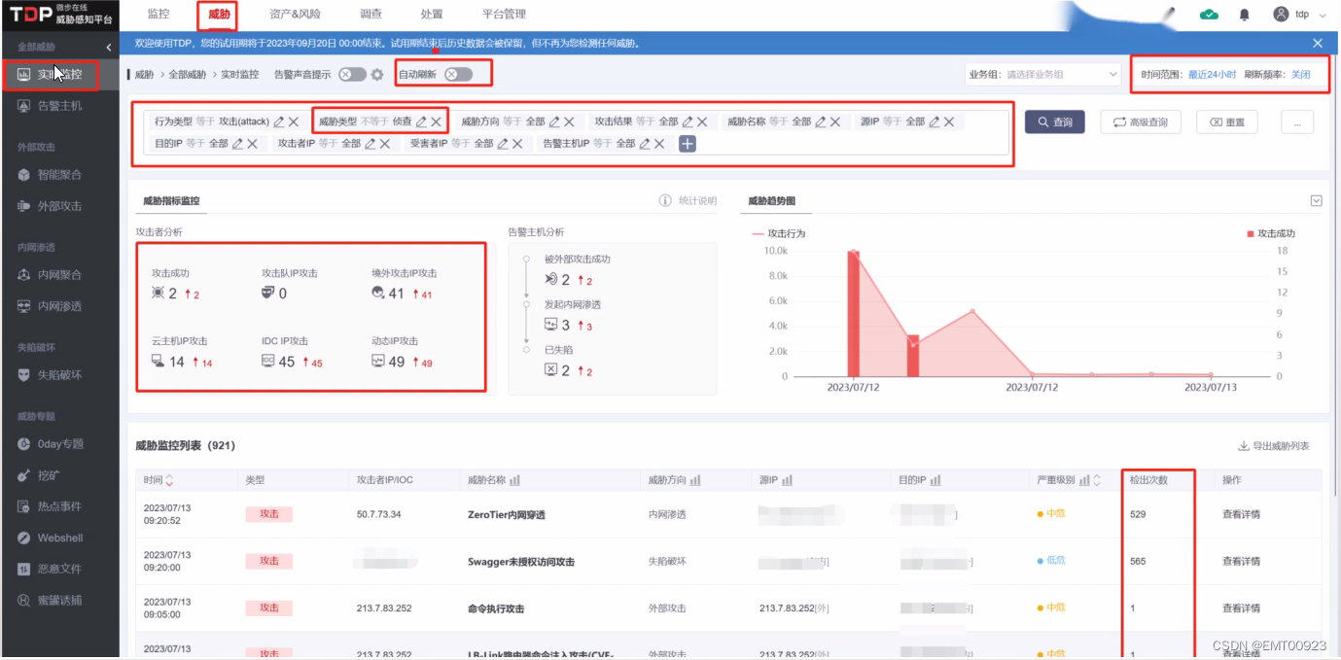The image size is (1341, 660).
Task: Turn on 告警声音提示 switch
Action: [353, 74]
